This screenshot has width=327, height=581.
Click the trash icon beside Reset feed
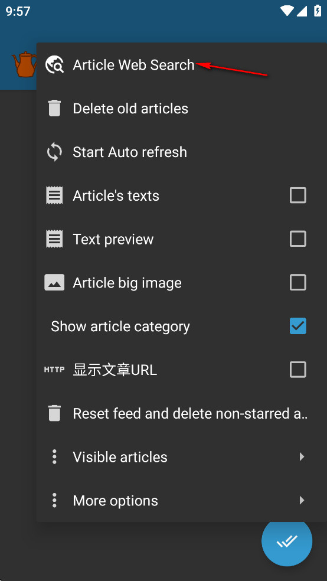point(54,413)
